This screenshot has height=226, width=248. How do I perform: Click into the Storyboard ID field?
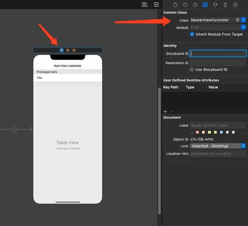[218, 54]
